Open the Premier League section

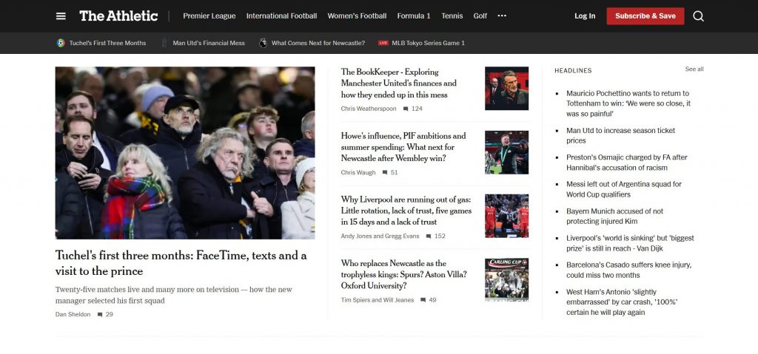(x=209, y=16)
